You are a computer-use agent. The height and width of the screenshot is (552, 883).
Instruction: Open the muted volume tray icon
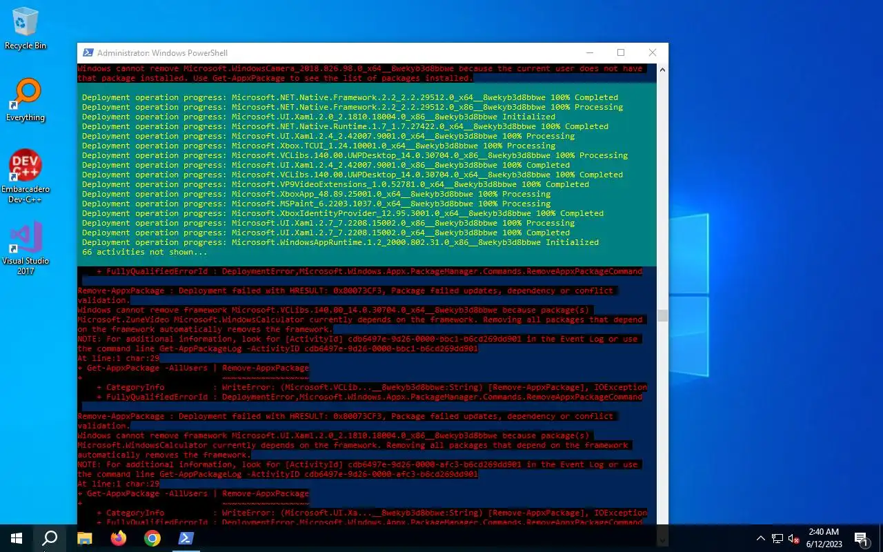coord(794,538)
